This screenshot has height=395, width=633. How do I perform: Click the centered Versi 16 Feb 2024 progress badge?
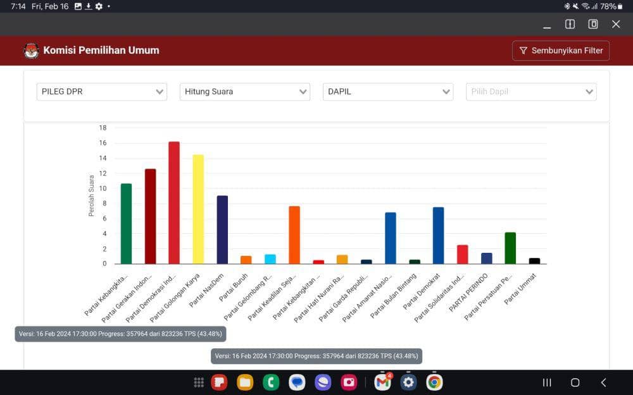tap(316, 356)
